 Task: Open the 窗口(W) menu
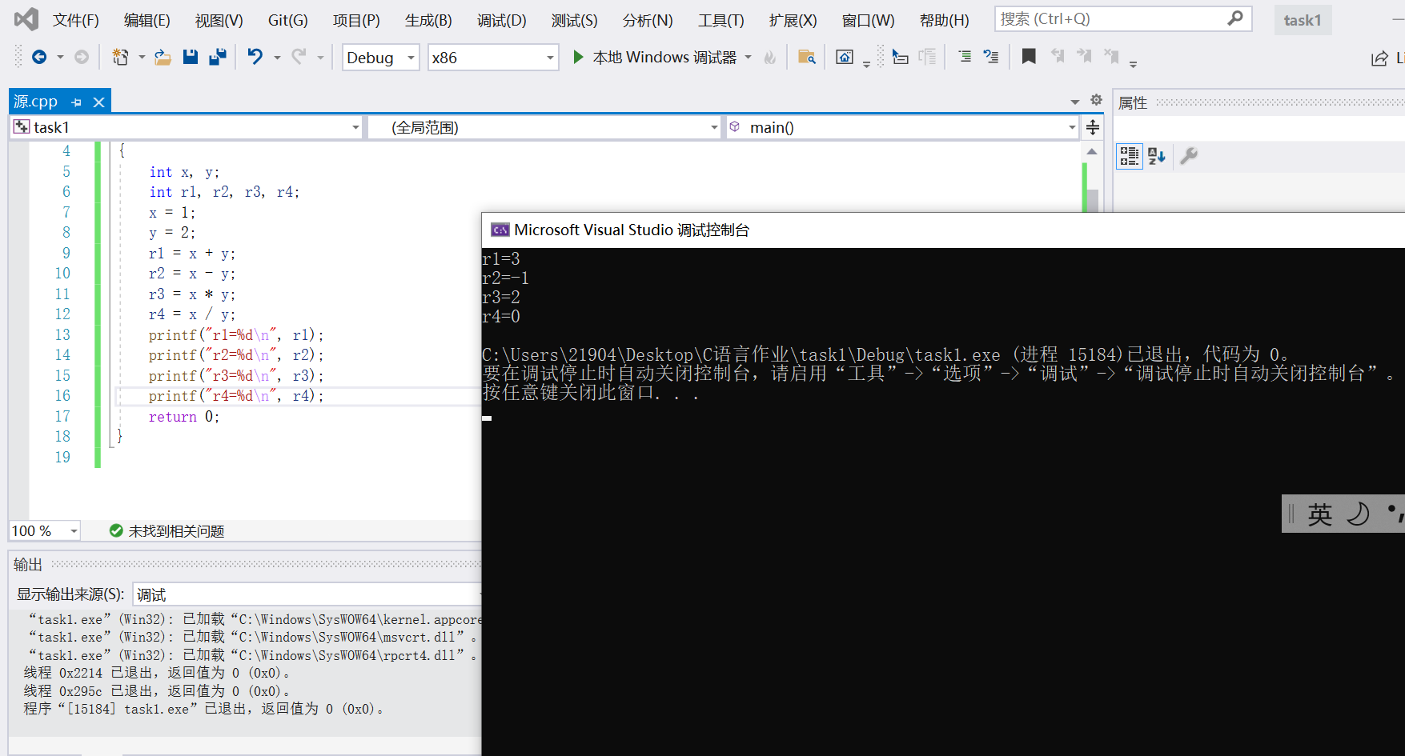(869, 20)
